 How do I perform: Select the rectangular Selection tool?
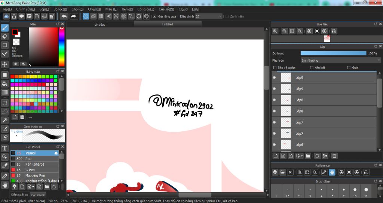tap(4, 103)
